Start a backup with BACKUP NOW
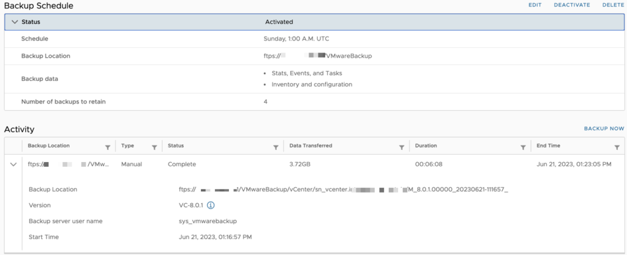Image resolution: width=627 pixels, height=255 pixels. [604, 128]
